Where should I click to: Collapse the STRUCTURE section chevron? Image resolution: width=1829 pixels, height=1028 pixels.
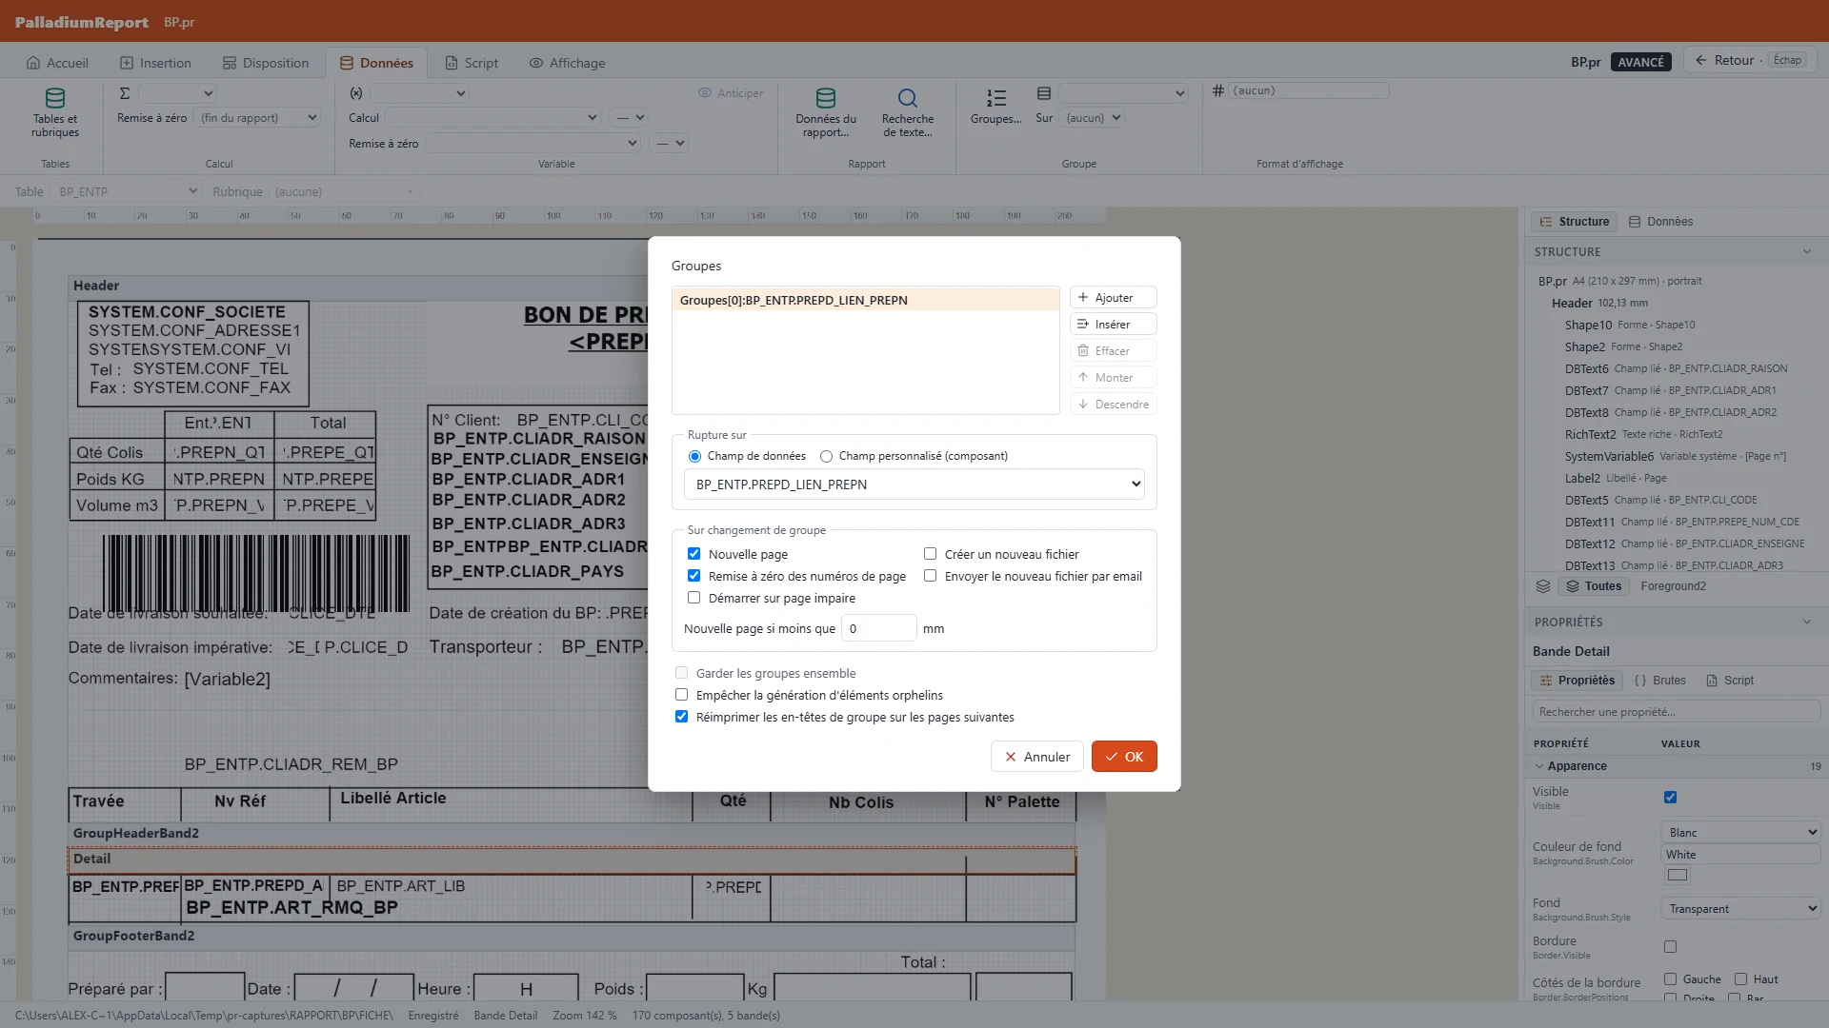click(1807, 252)
